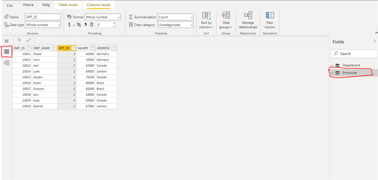Switch to the Help tab
Screen dimensions: 378x180
tap(46, 5)
